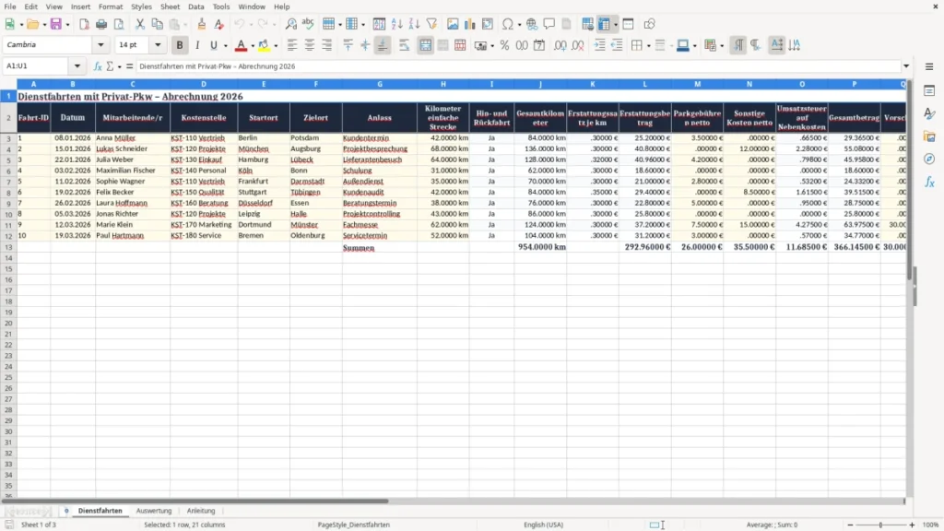Image resolution: width=944 pixels, height=531 pixels.
Task: Insert an image icon
Action: click(x=453, y=24)
